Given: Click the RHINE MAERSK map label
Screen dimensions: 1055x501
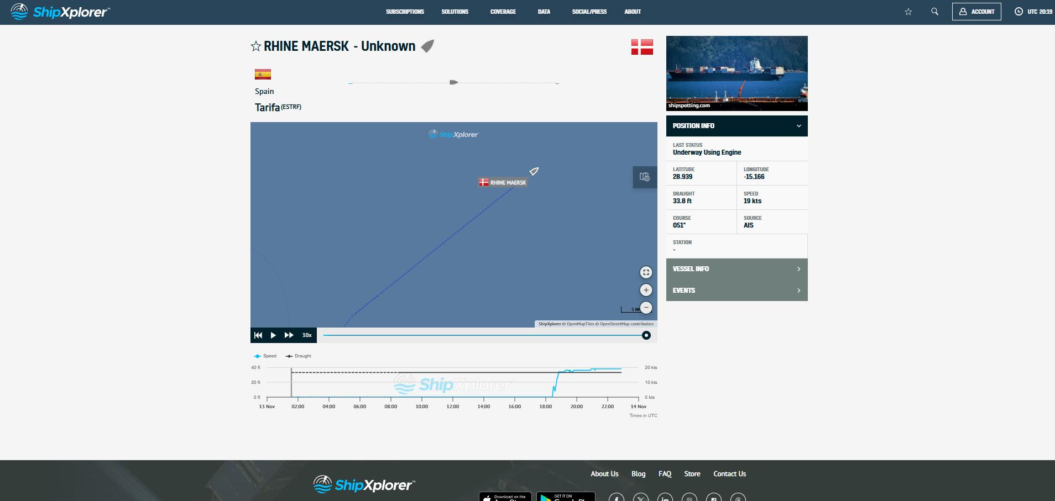Looking at the screenshot, I should [503, 182].
